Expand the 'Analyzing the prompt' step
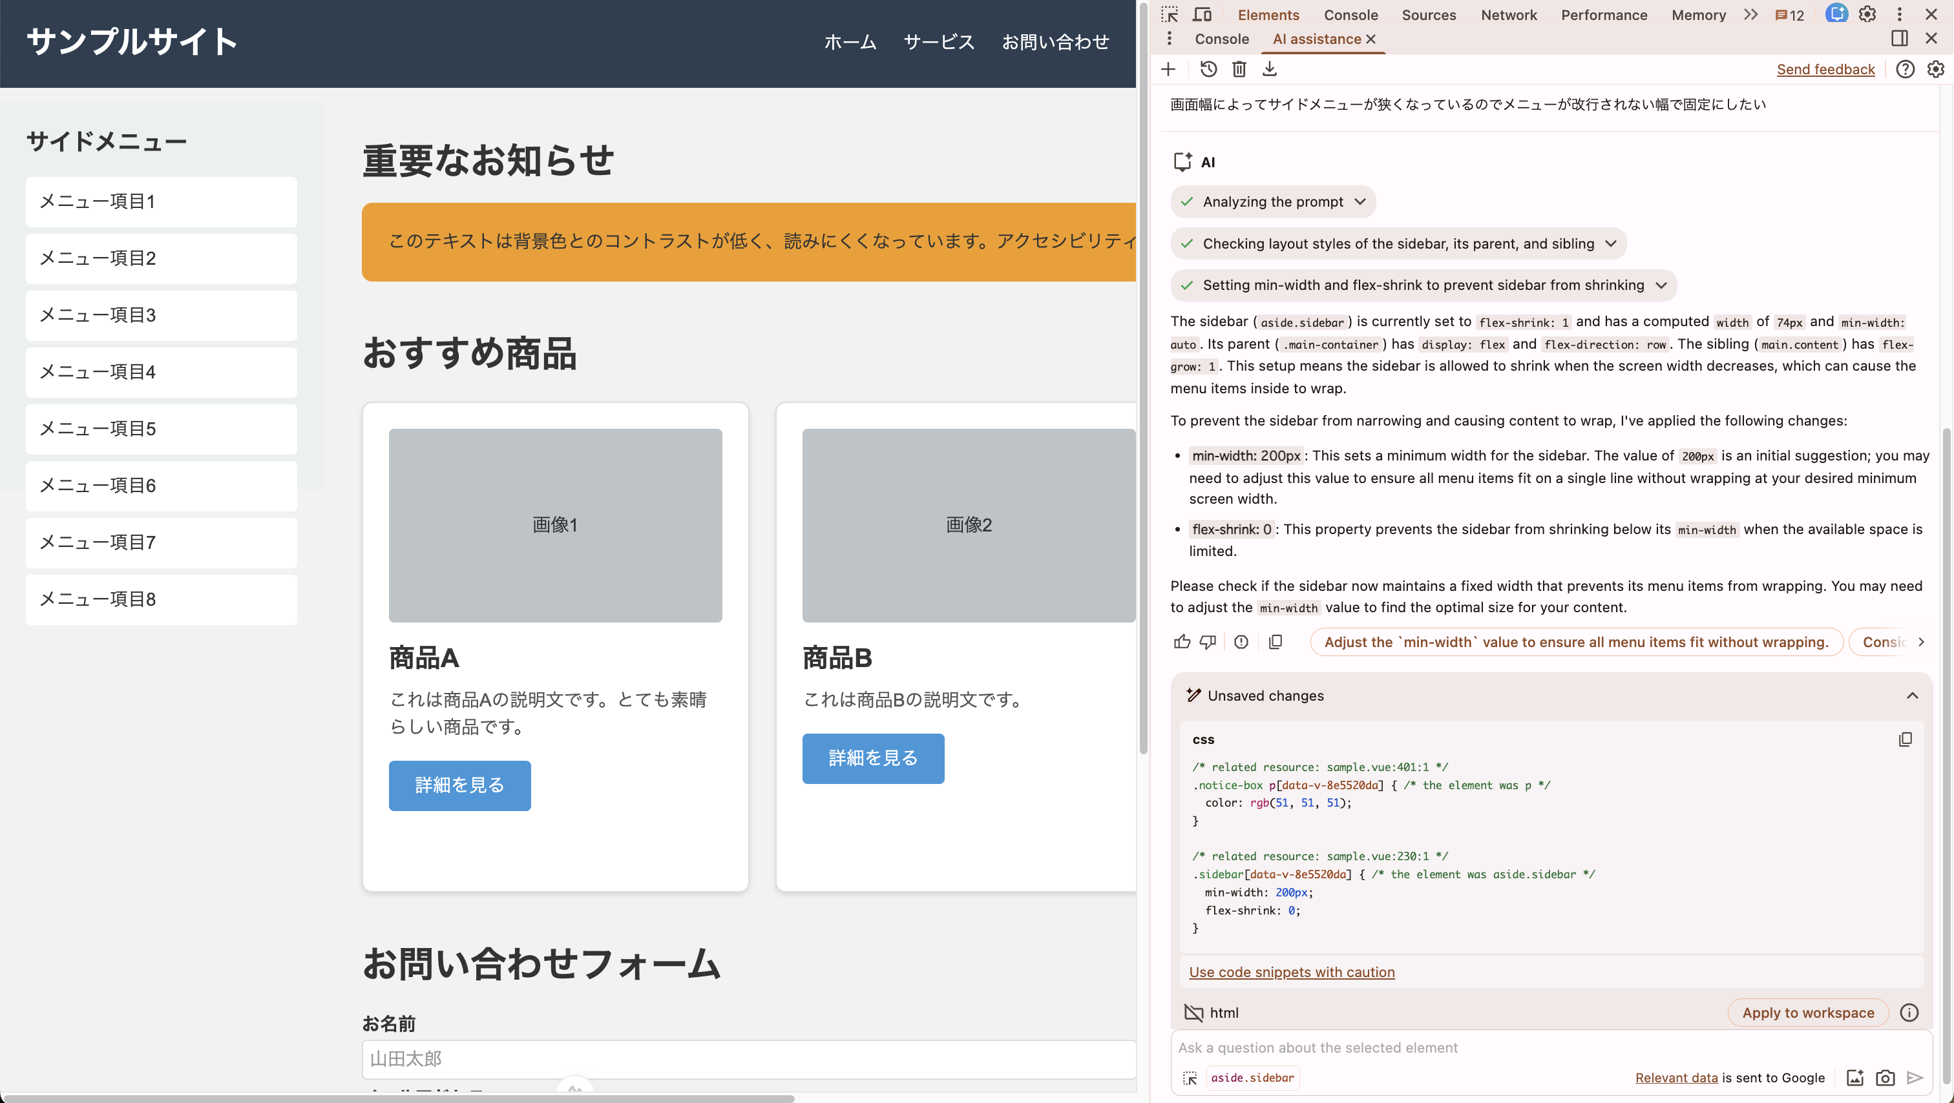The height and width of the screenshot is (1103, 1954). [1273, 201]
